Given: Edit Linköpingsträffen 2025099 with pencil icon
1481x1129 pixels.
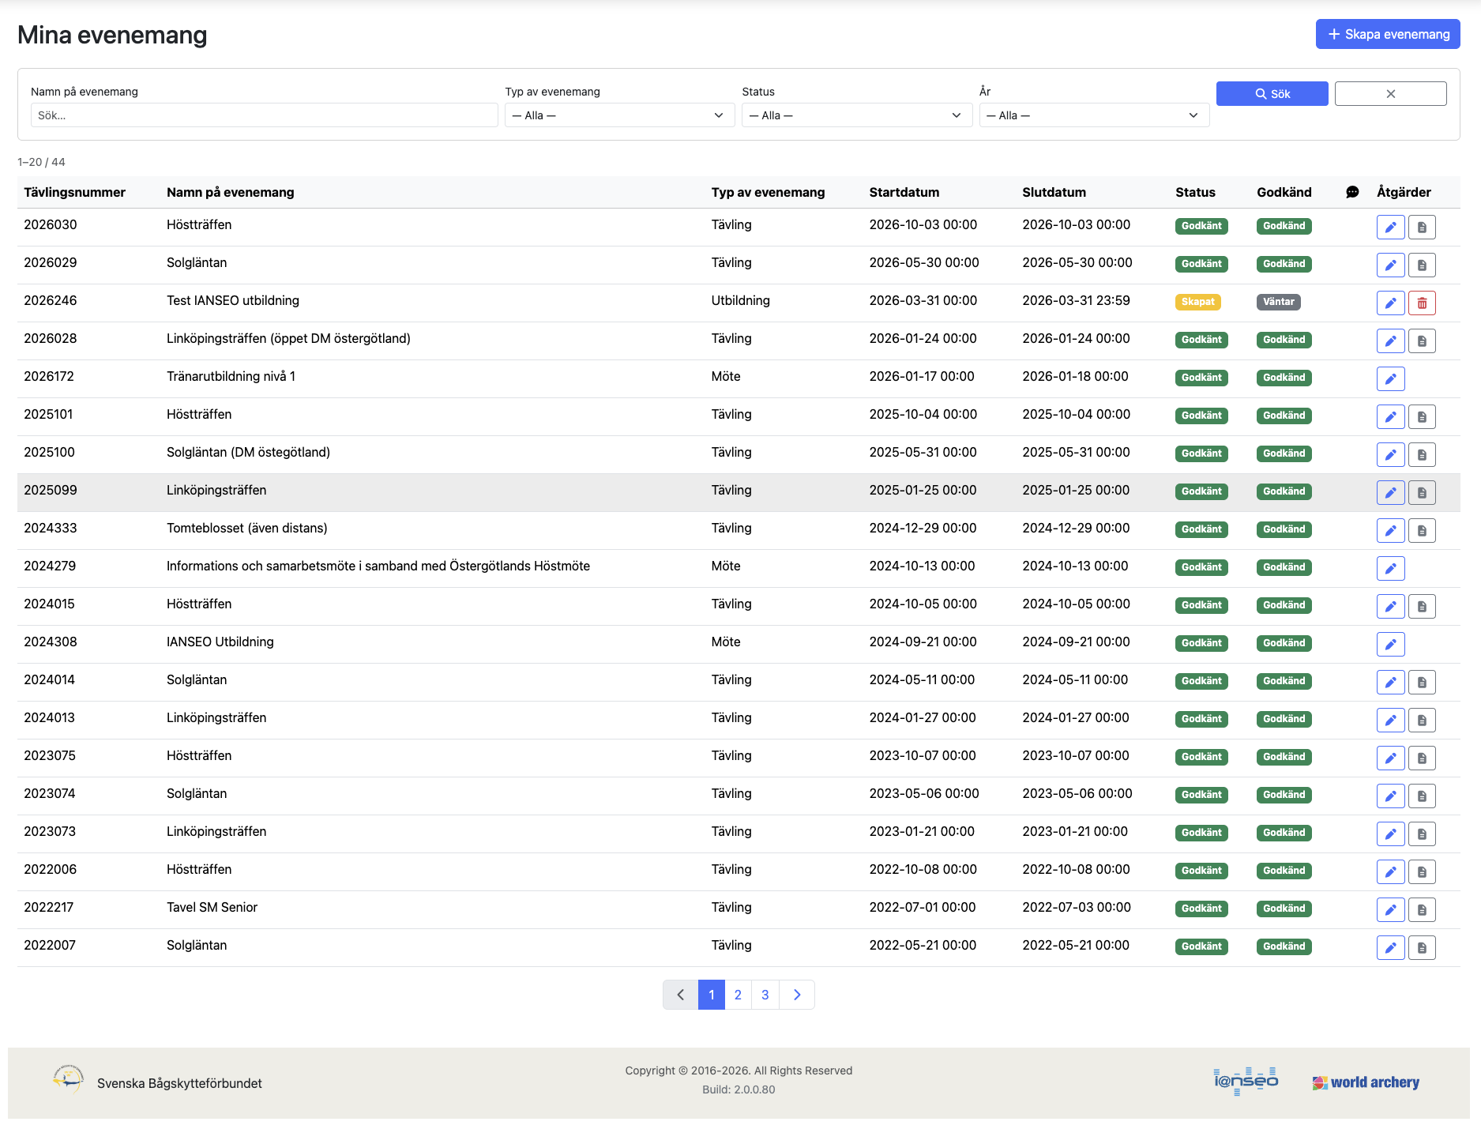Looking at the screenshot, I should (x=1389, y=492).
